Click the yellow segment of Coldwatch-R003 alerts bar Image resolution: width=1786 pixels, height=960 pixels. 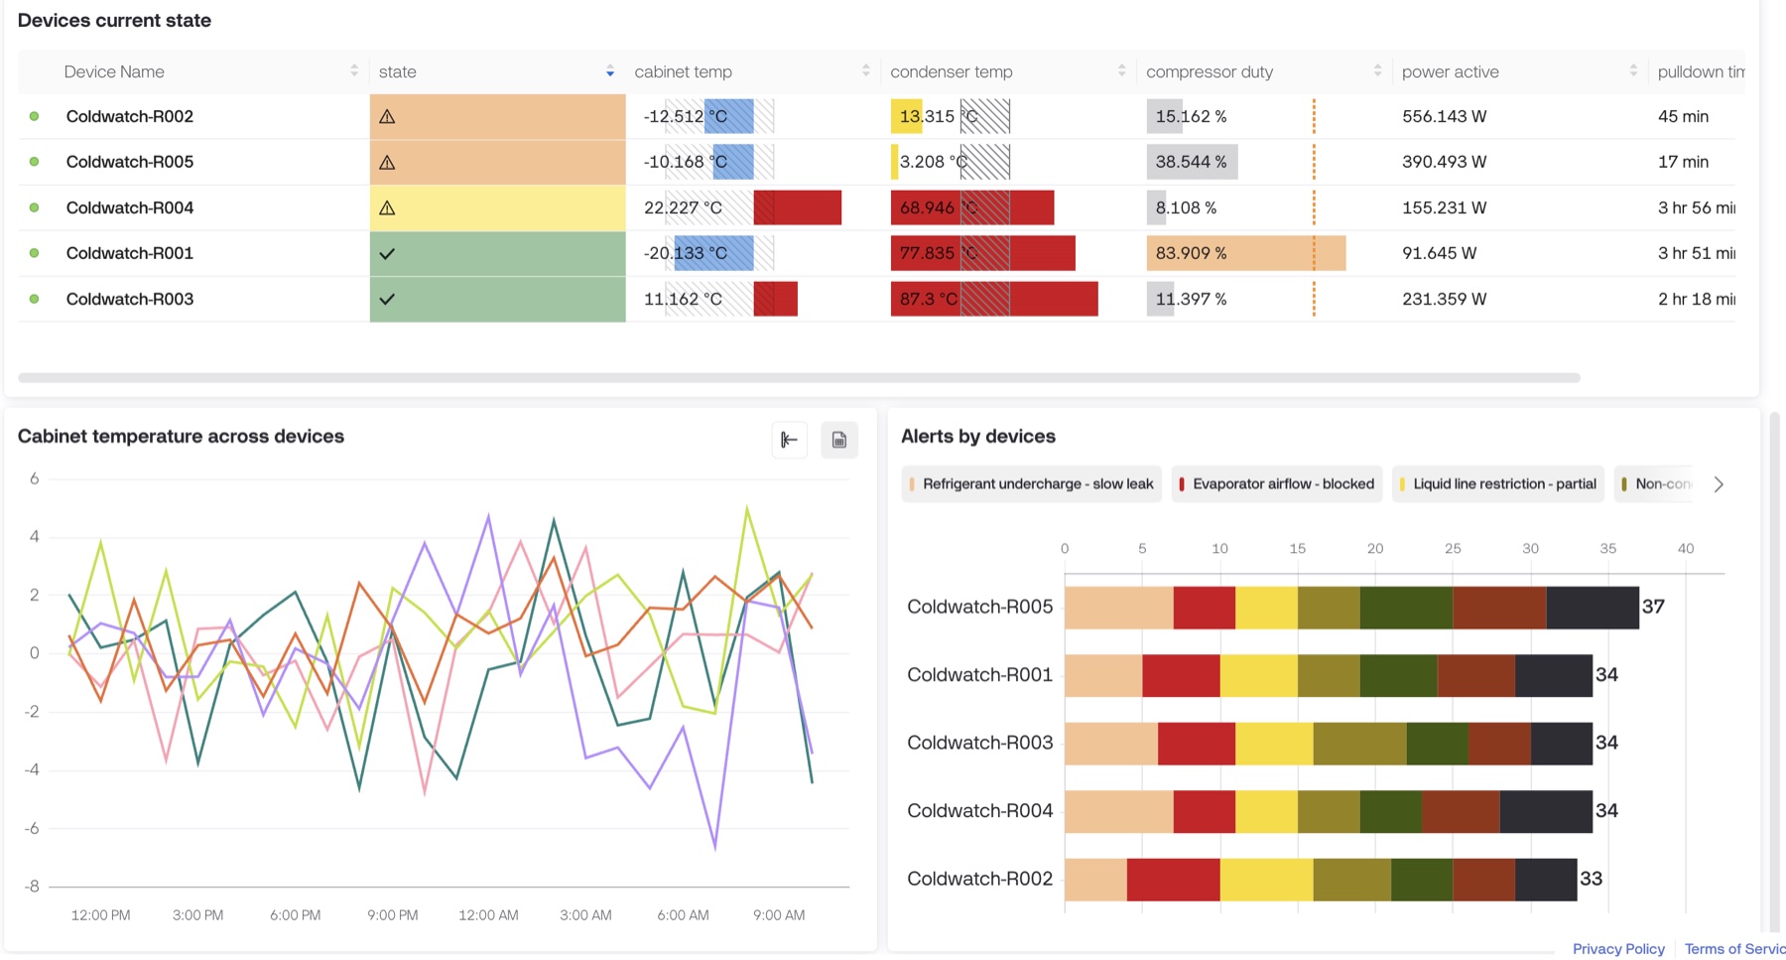[1274, 744]
